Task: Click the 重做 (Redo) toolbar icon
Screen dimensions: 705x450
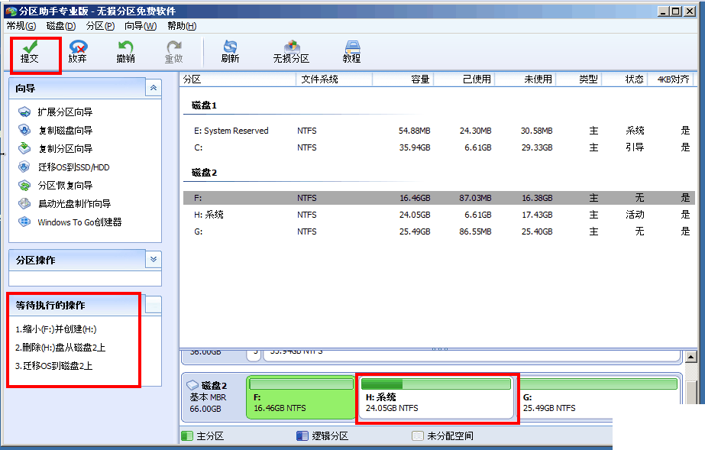Action: point(173,52)
